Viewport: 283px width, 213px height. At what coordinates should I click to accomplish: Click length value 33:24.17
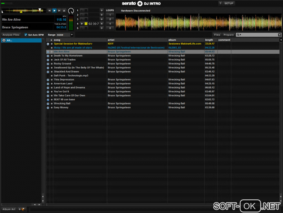point(210,44)
